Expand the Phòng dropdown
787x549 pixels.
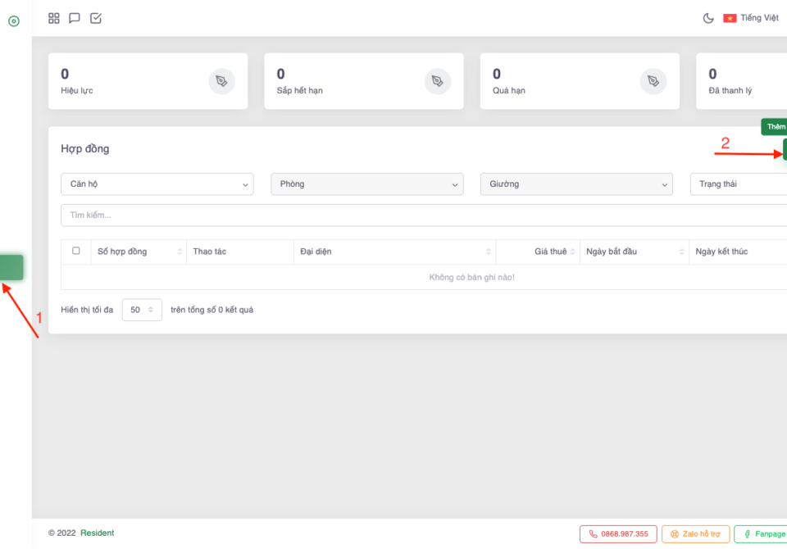(x=366, y=184)
